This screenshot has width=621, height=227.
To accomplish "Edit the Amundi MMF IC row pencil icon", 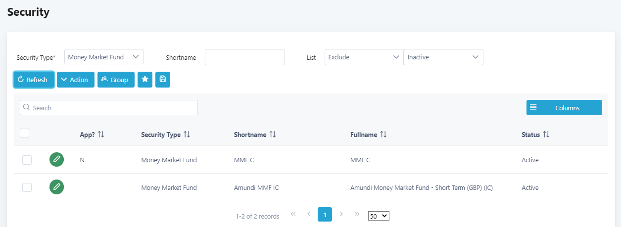I will pos(57,187).
